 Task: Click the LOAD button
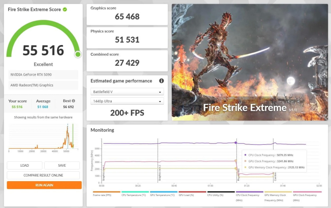tap(25, 165)
